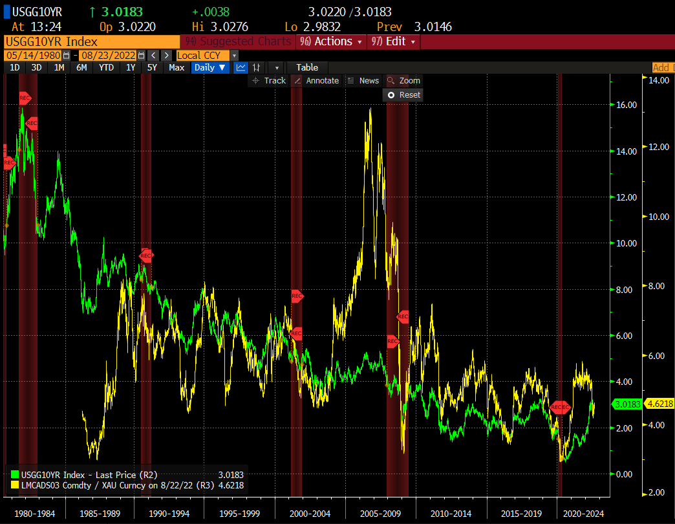Switch to the Table view

point(307,67)
